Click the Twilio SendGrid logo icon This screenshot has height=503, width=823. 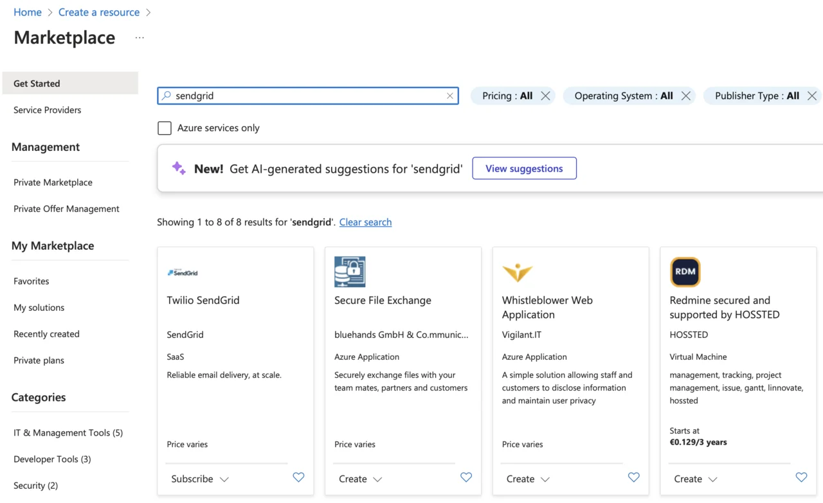click(x=183, y=272)
